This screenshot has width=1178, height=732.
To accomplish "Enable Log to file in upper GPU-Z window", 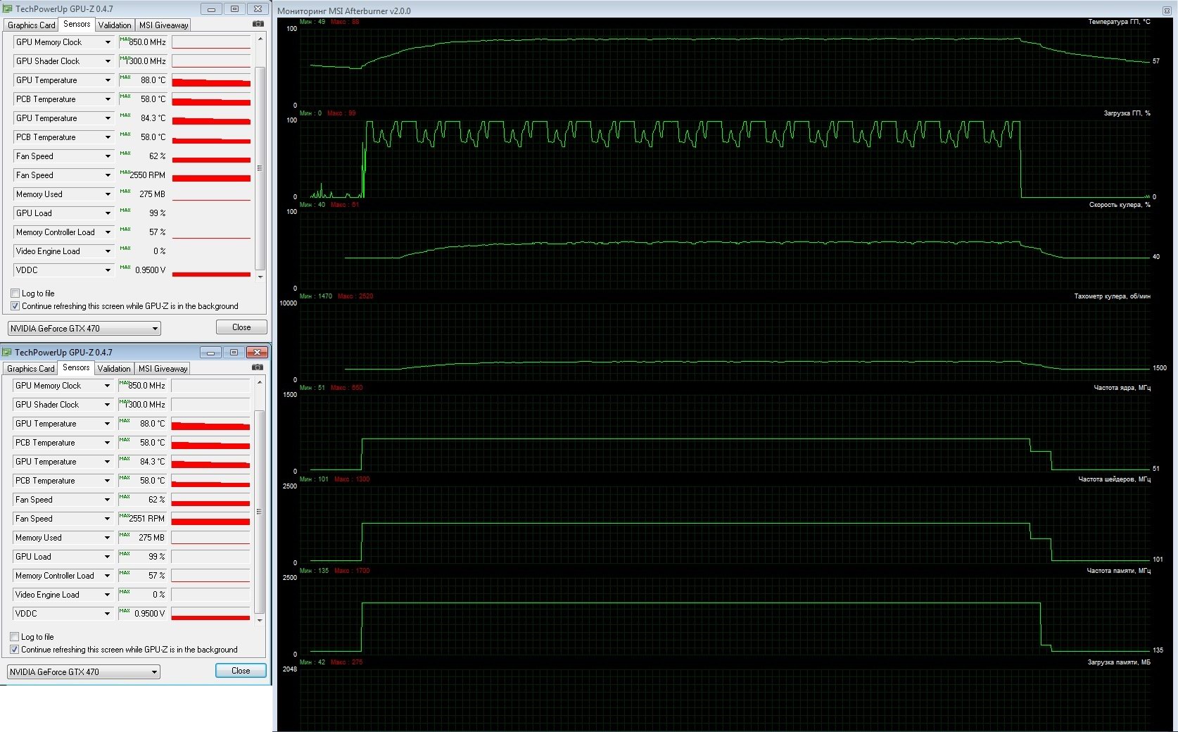I will point(15,294).
